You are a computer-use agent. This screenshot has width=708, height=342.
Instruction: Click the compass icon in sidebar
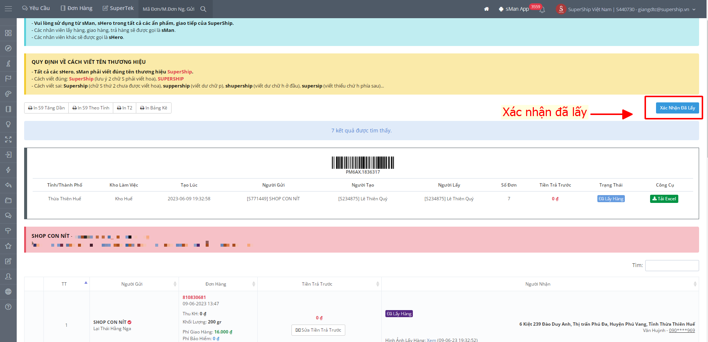[x=8, y=48]
